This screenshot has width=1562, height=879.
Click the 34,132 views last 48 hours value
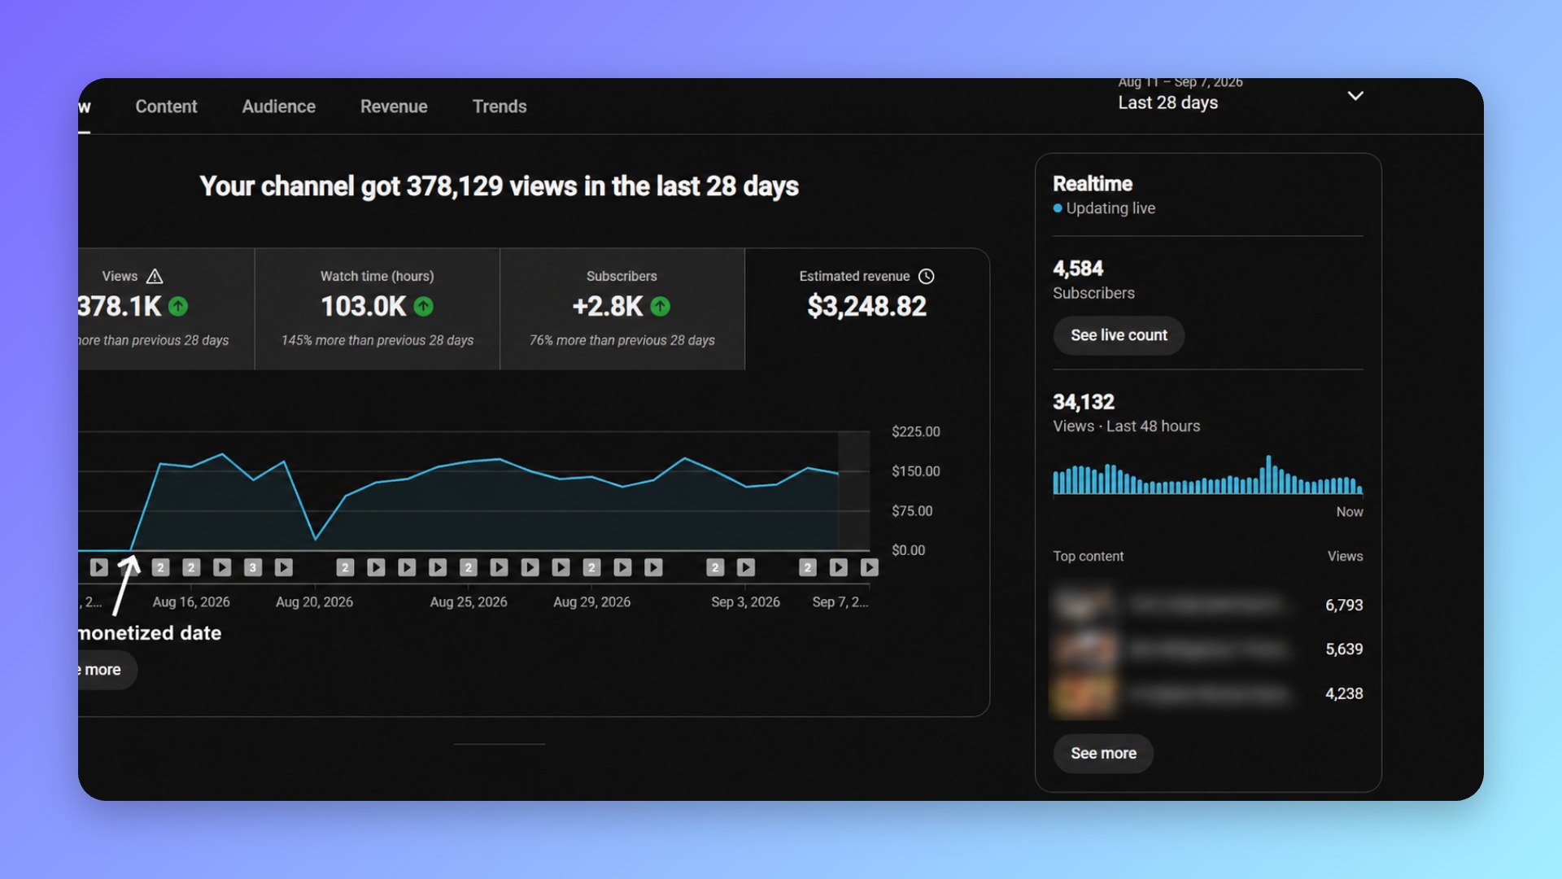pos(1084,402)
